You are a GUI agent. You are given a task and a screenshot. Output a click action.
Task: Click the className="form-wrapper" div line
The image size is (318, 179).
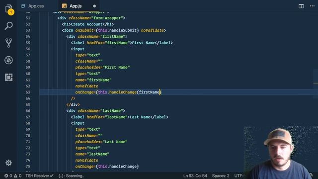click(x=91, y=18)
